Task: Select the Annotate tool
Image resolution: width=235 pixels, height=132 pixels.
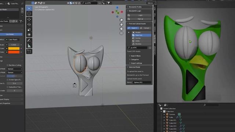Action: click(x=29, y=40)
